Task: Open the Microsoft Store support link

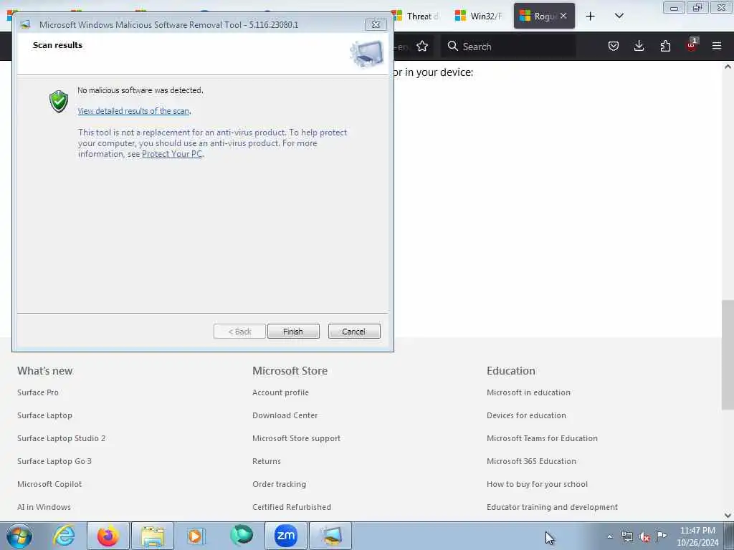Action: 296,438
